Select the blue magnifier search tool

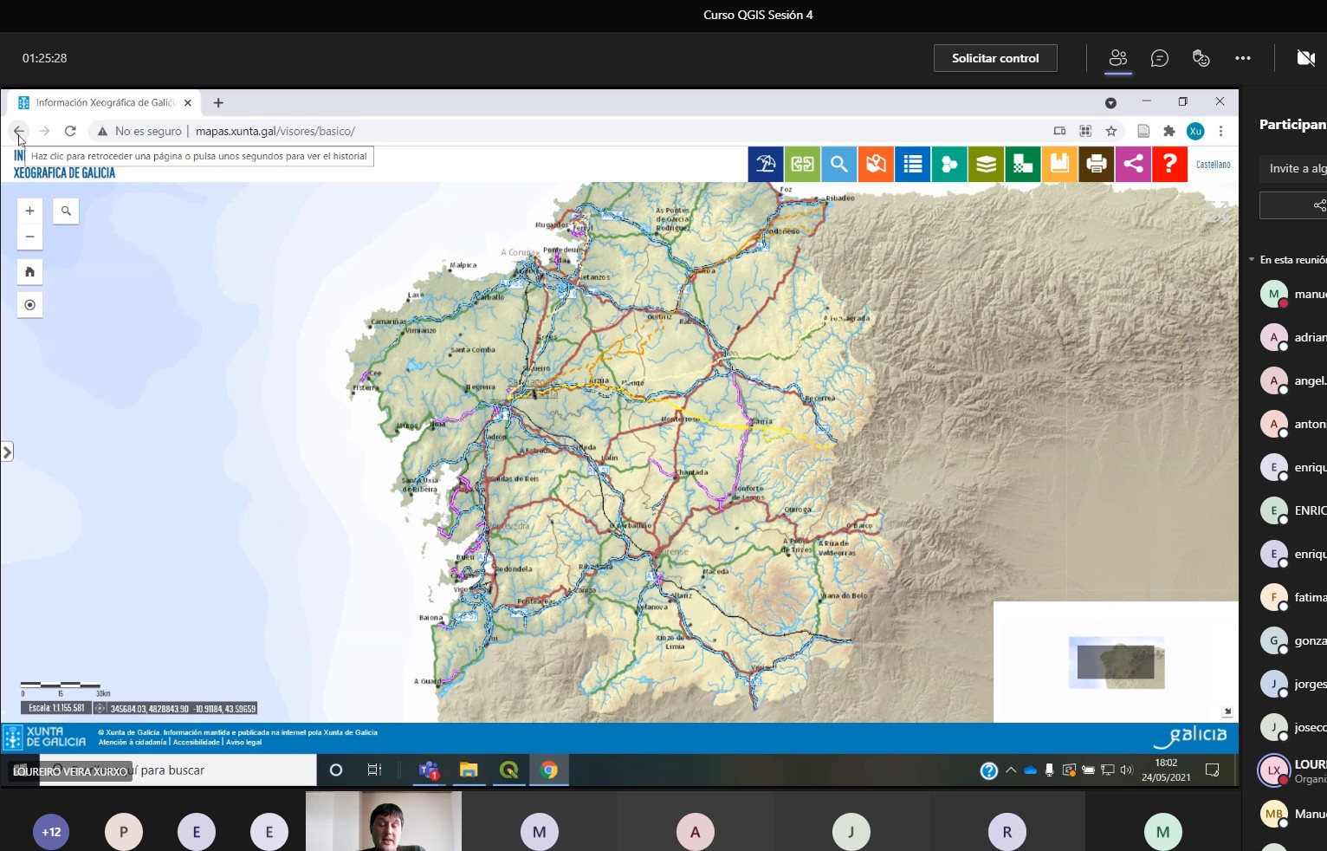[x=838, y=164]
